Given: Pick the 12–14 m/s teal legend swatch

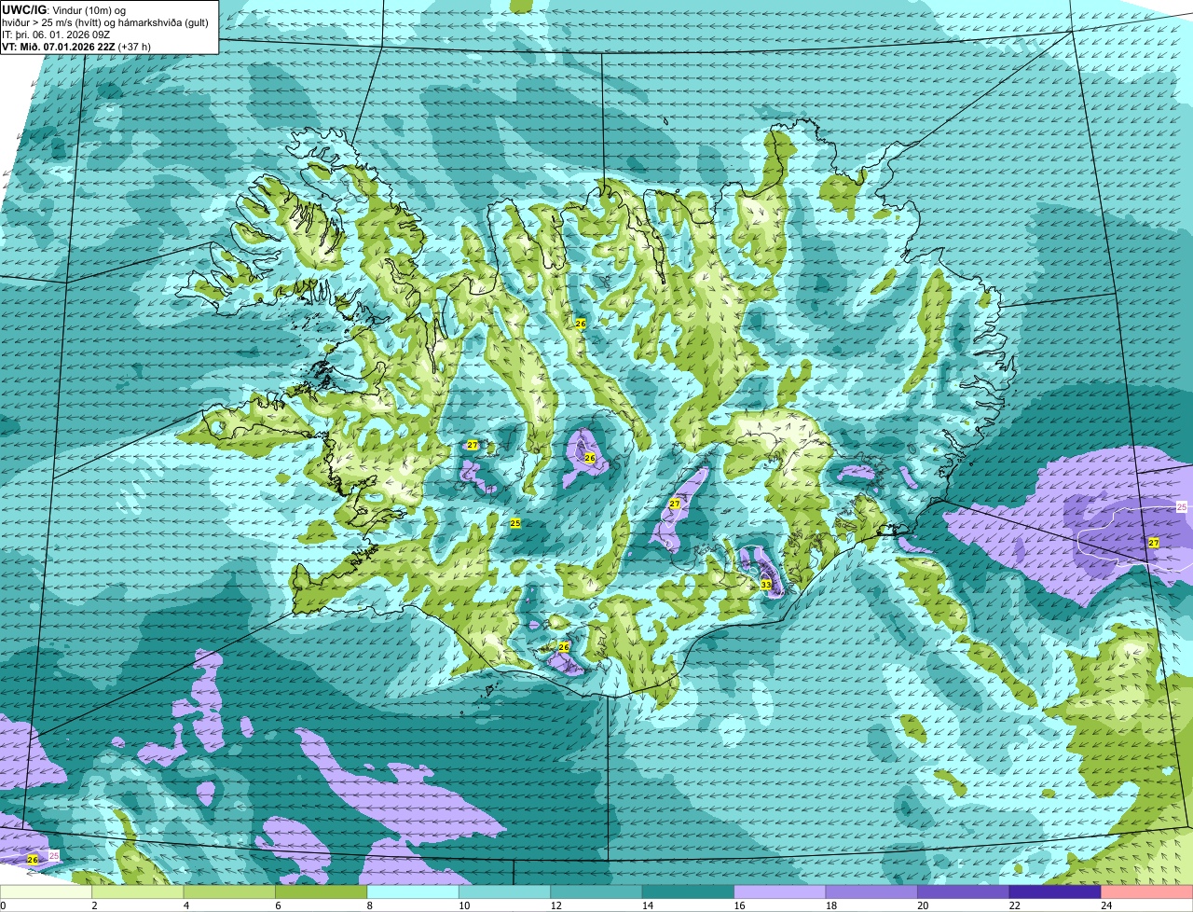Looking at the screenshot, I should [597, 891].
